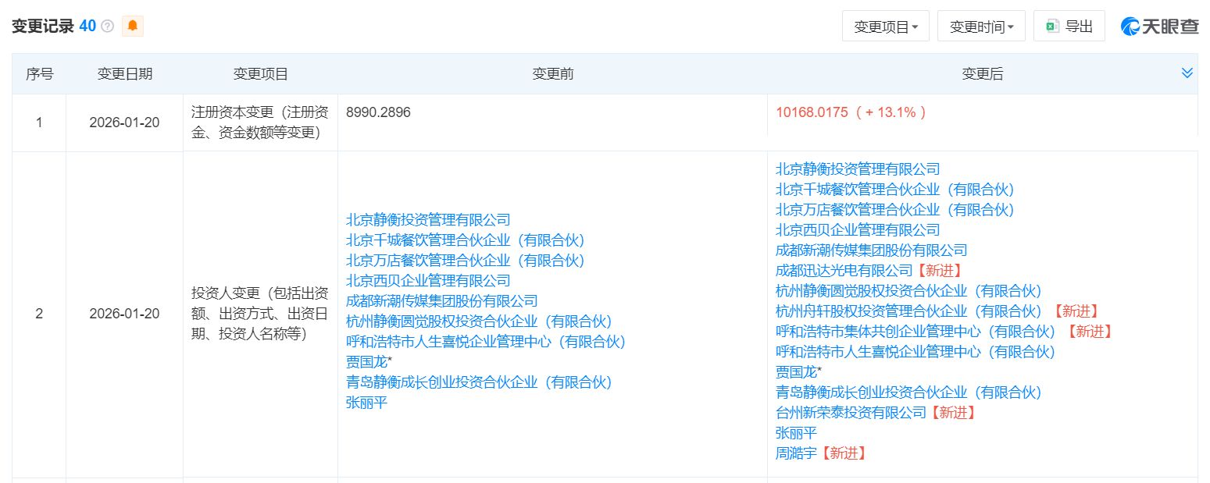Open 青岛静衡成长创业投资合伙企业 in 变更前 column
This screenshot has height=483, width=1210.
pos(479,382)
